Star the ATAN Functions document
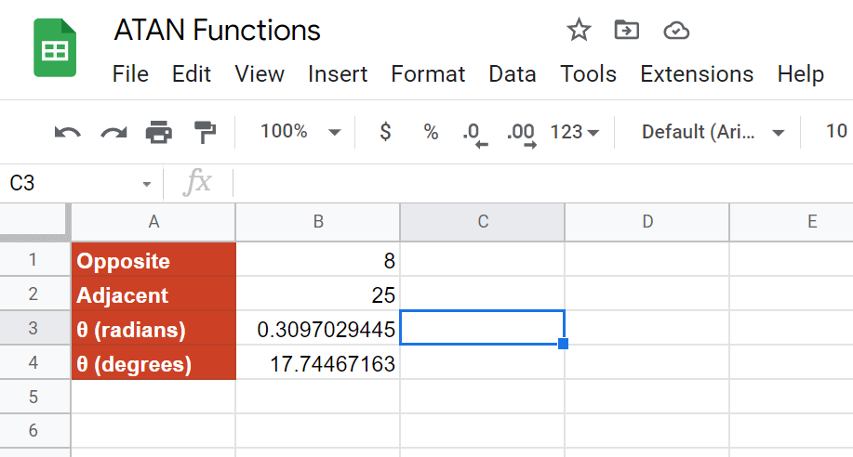 579,30
